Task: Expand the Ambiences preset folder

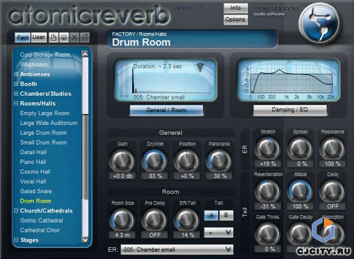Action: [16, 74]
